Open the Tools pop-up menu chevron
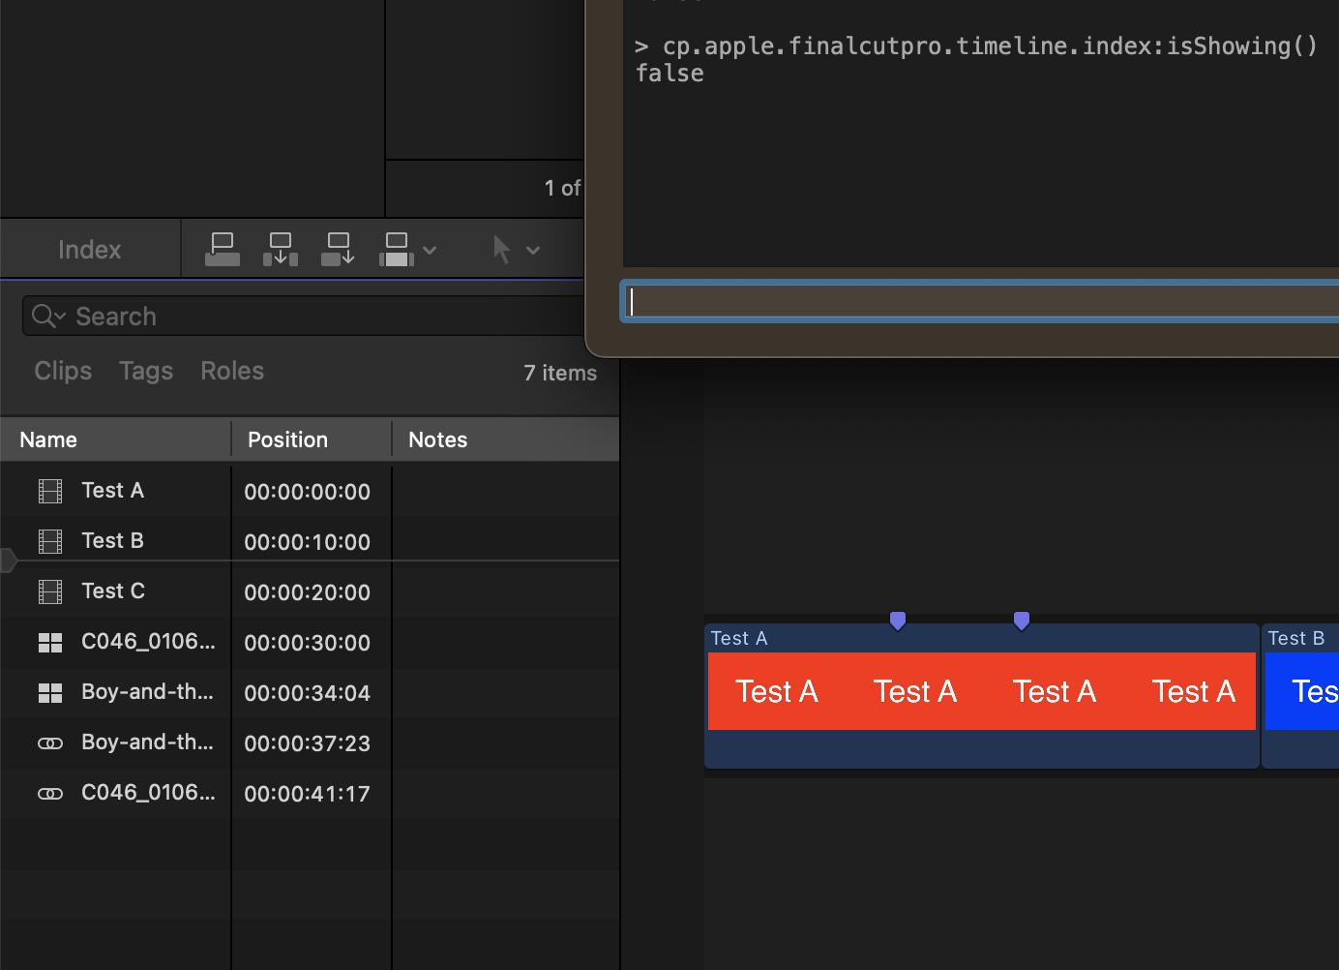This screenshot has height=970, width=1339. pyautogui.click(x=531, y=250)
